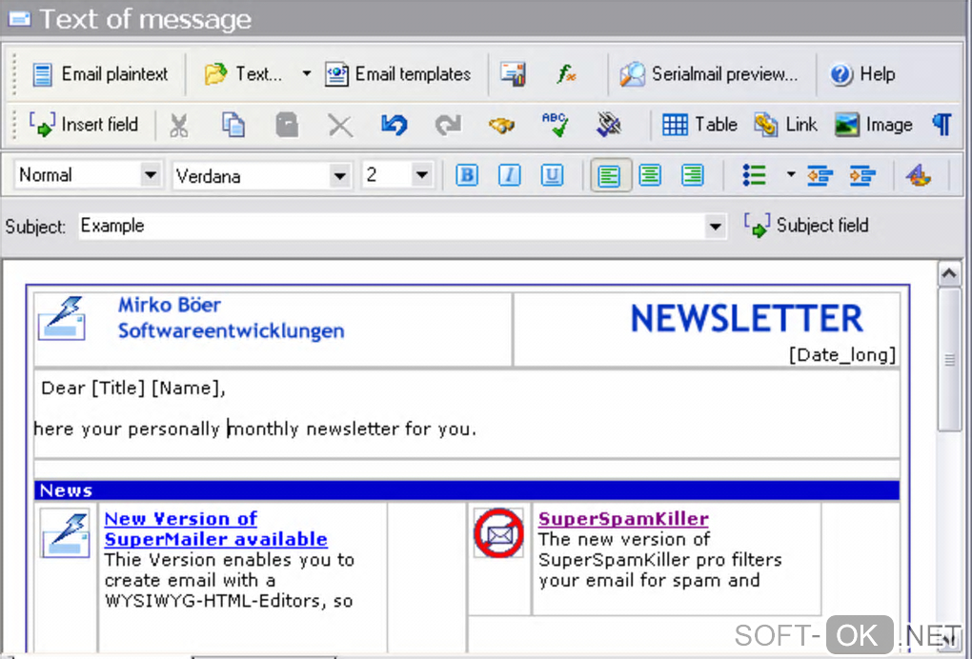Screen dimensions: 972x659
Task: Click the tool icon right of ABC spell check
Action: 609,125
